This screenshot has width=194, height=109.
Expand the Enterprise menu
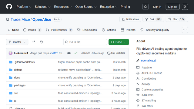coord(109,7)
